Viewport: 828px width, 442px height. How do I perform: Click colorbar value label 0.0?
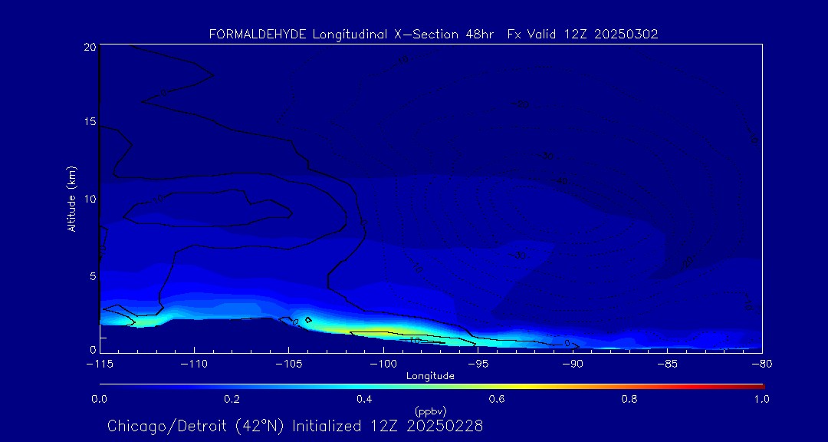coord(99,399)
